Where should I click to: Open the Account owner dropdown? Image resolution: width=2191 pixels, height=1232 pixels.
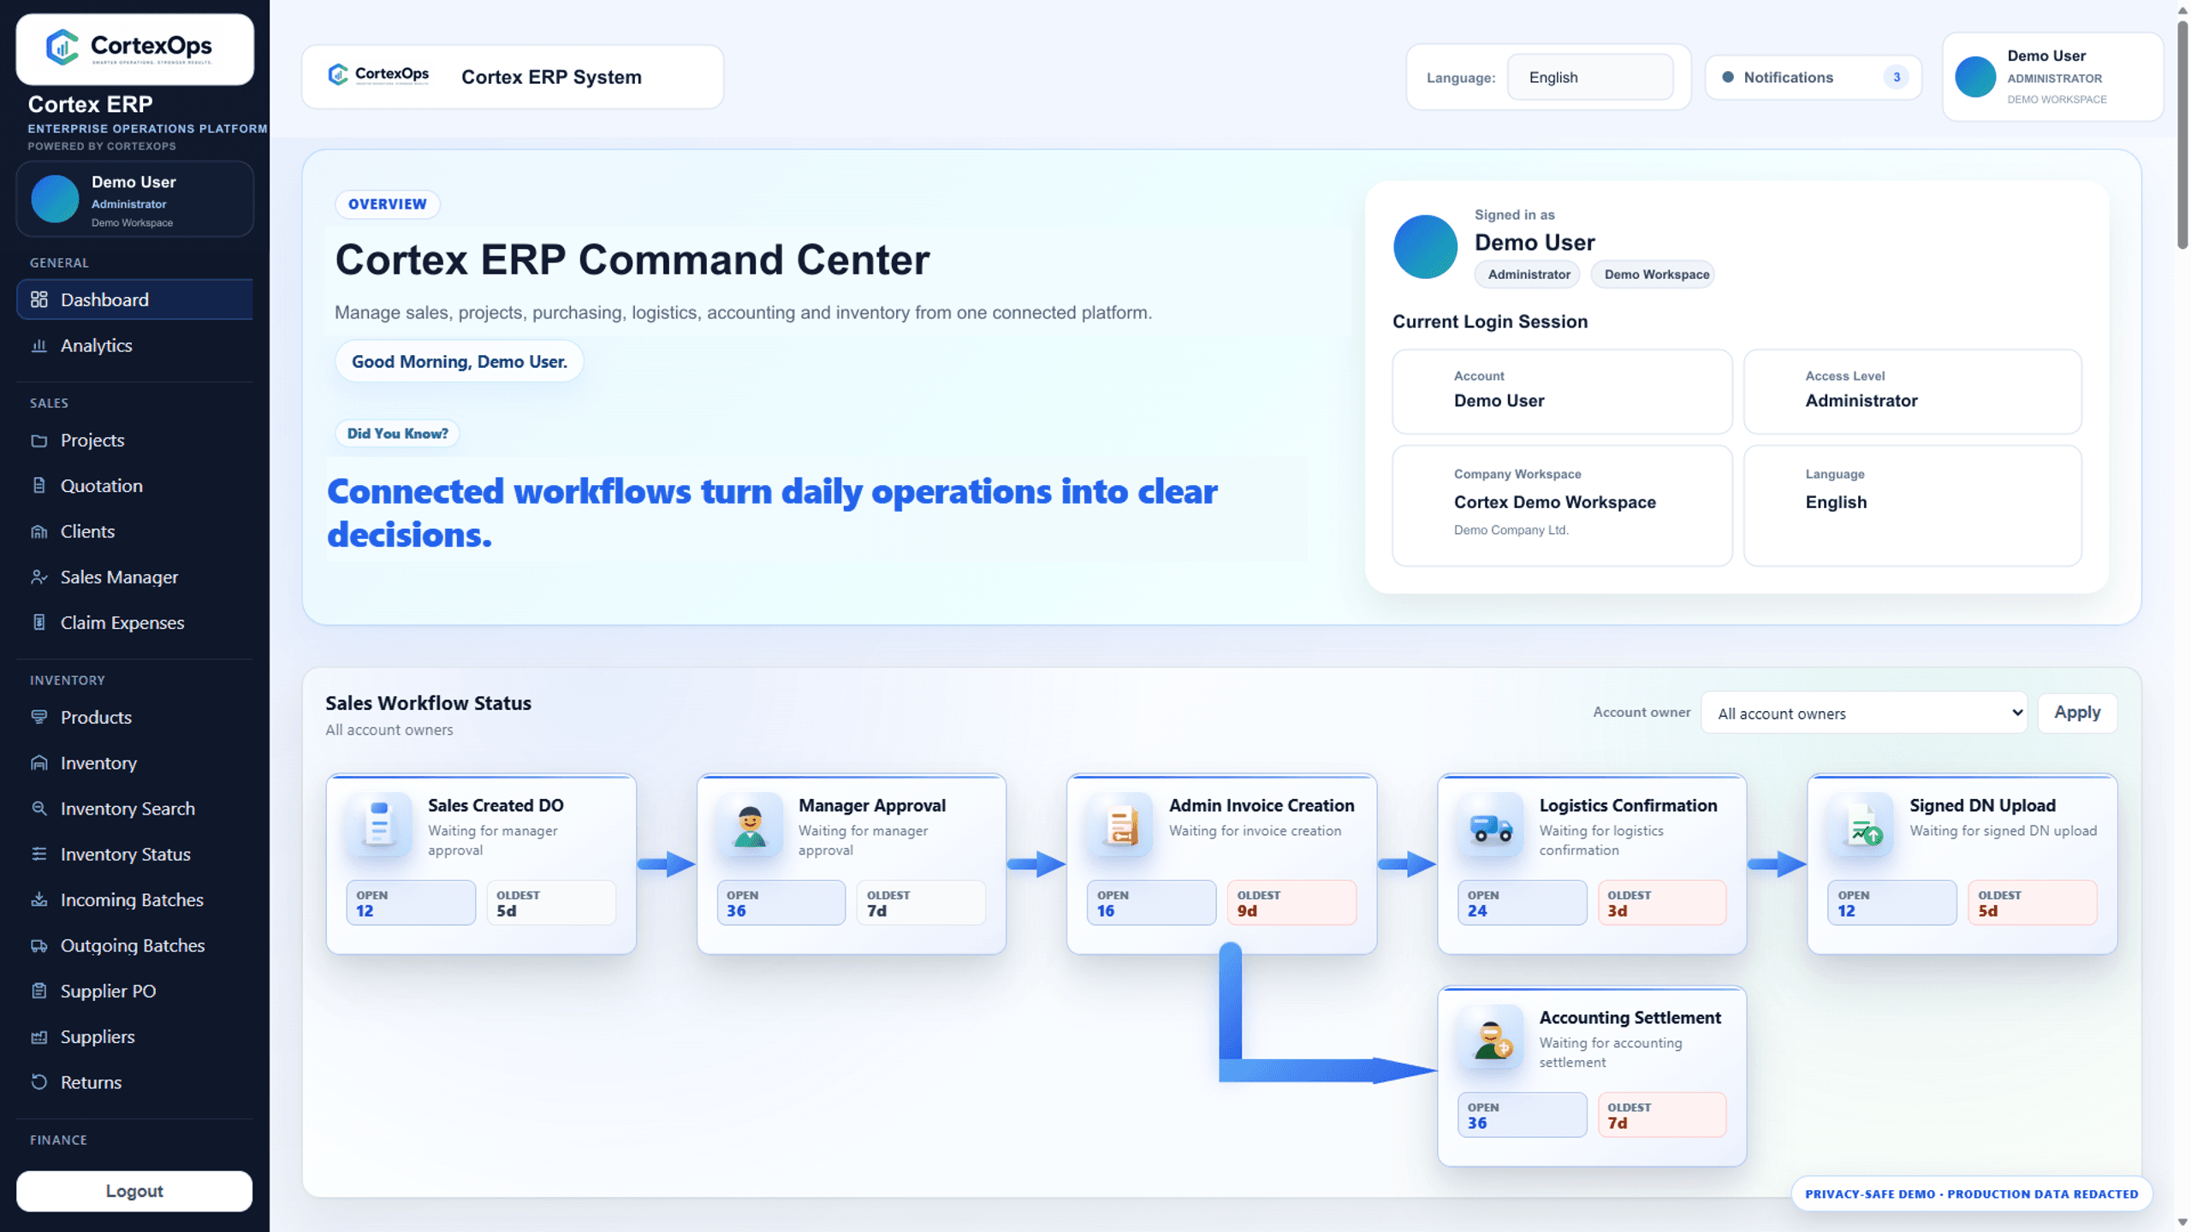[1864, 713]
